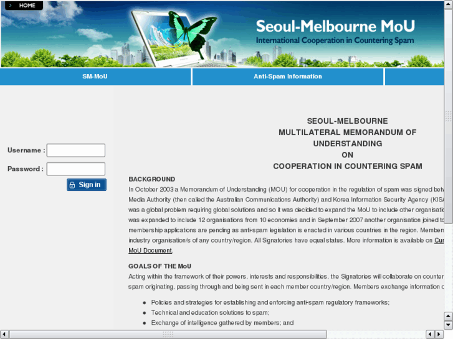The height and width of the screenshot is (339, 453).
Task: Click the vertical scrollbar down arrow at bottom
Action: pyautogui.click(x=448, y=325)
